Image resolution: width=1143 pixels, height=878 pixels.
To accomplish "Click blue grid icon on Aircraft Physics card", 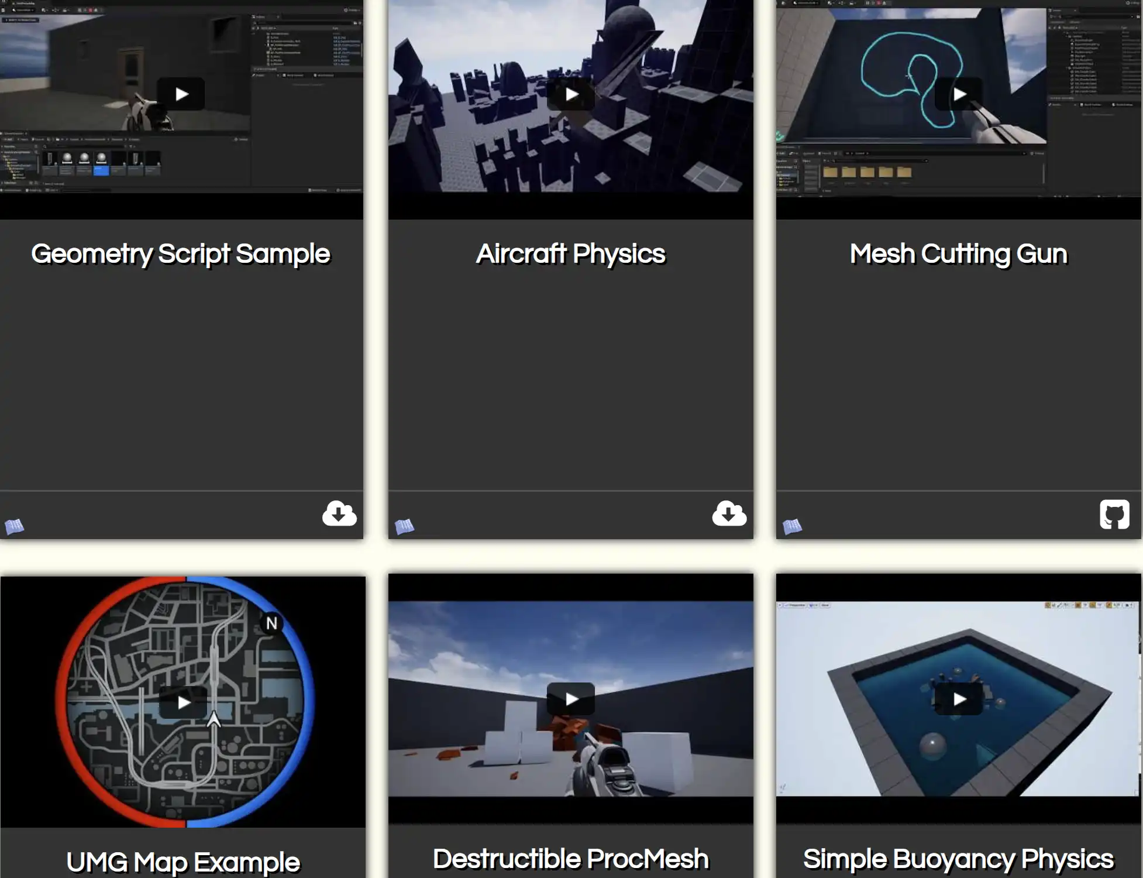I will pyautogui.click(x=404, y=527).
